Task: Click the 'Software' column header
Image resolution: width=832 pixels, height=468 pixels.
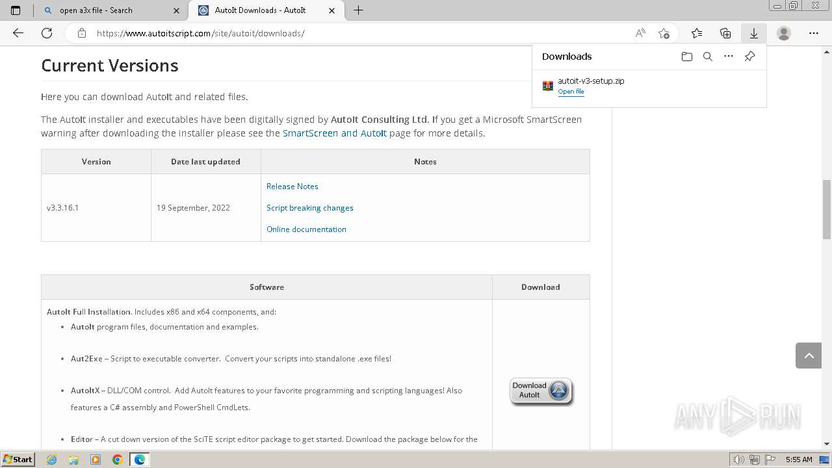Action: coord(266,287)
